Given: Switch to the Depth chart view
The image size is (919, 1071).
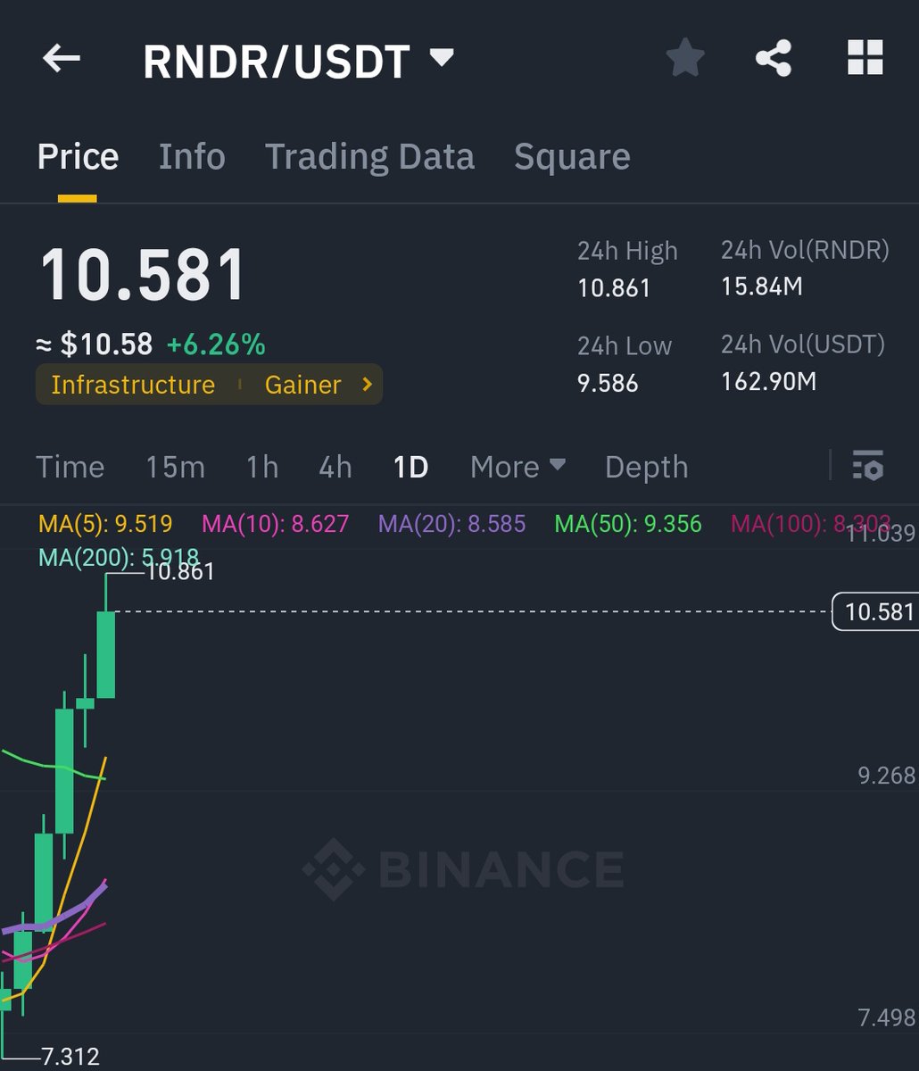Looking at the screenshot, I should pyautogui.click(x=647, y=467).
